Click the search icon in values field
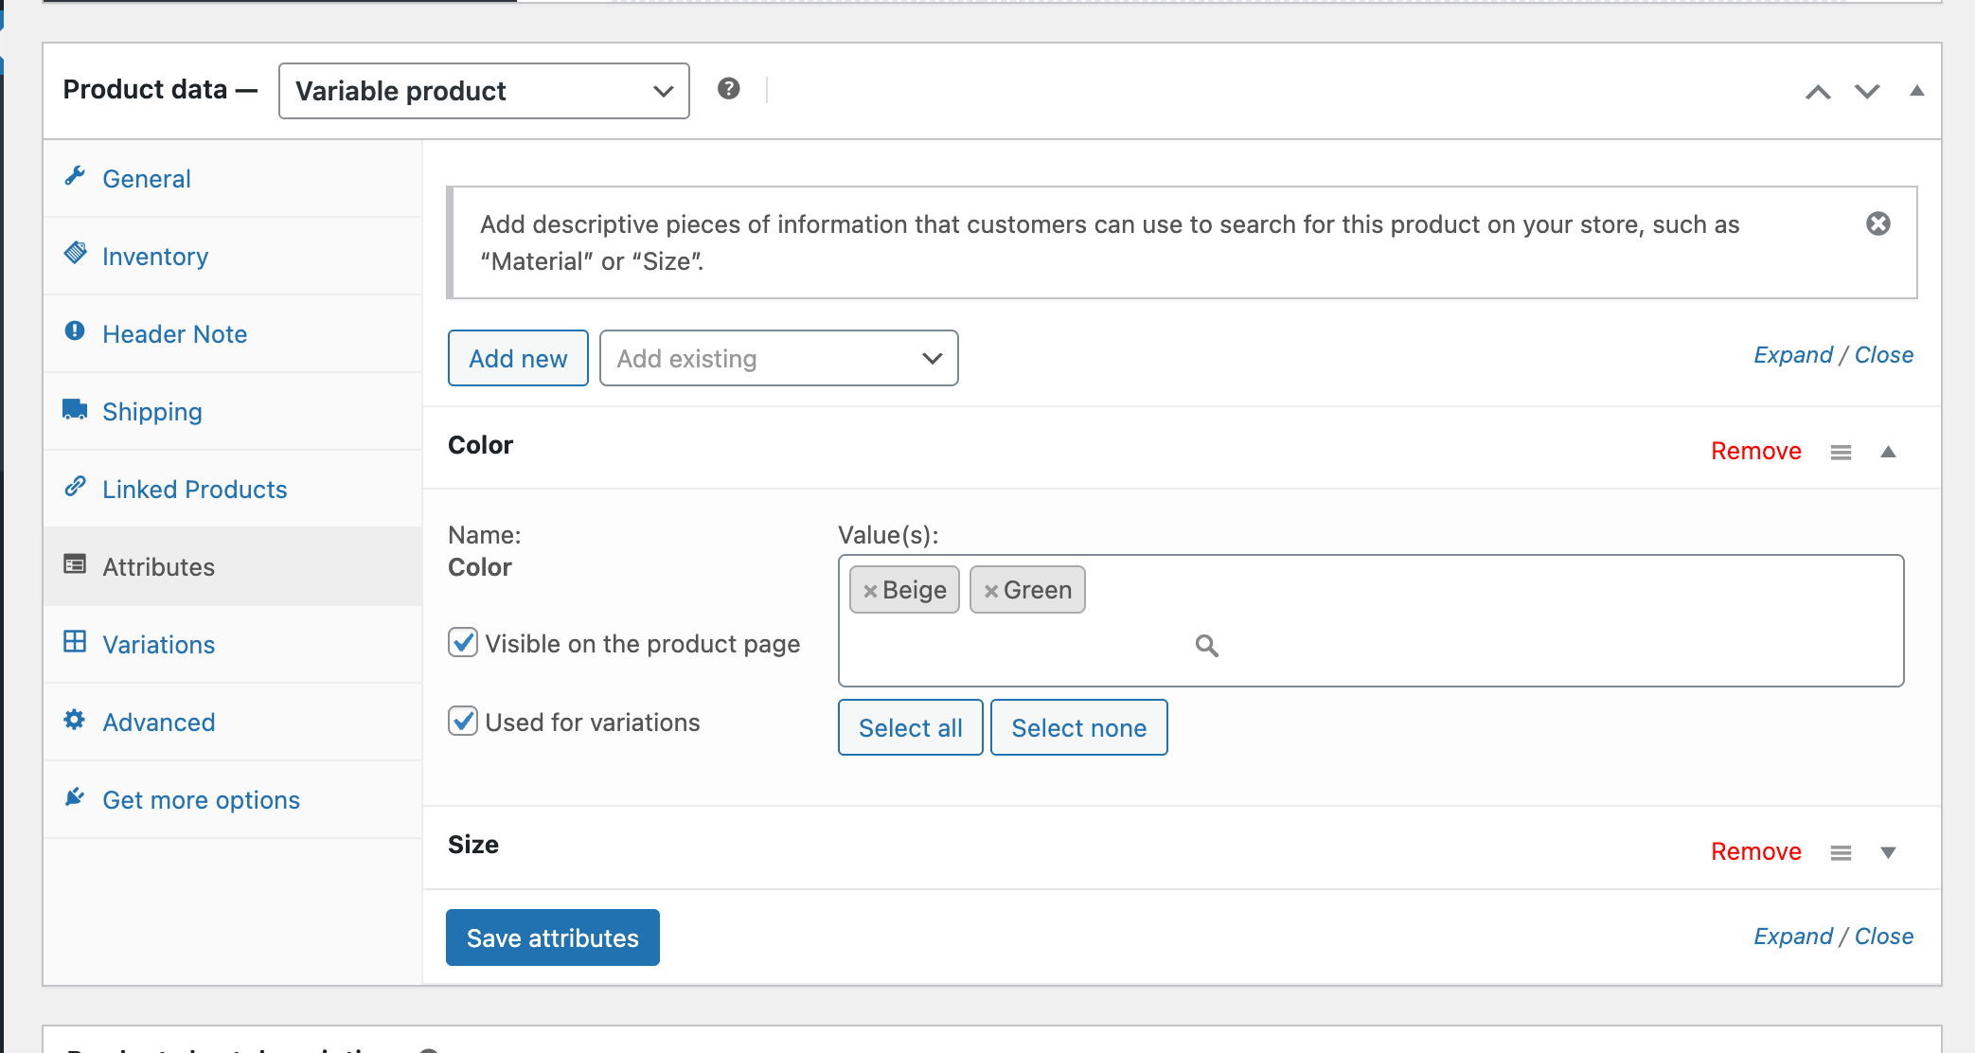 pos(1206,646)
